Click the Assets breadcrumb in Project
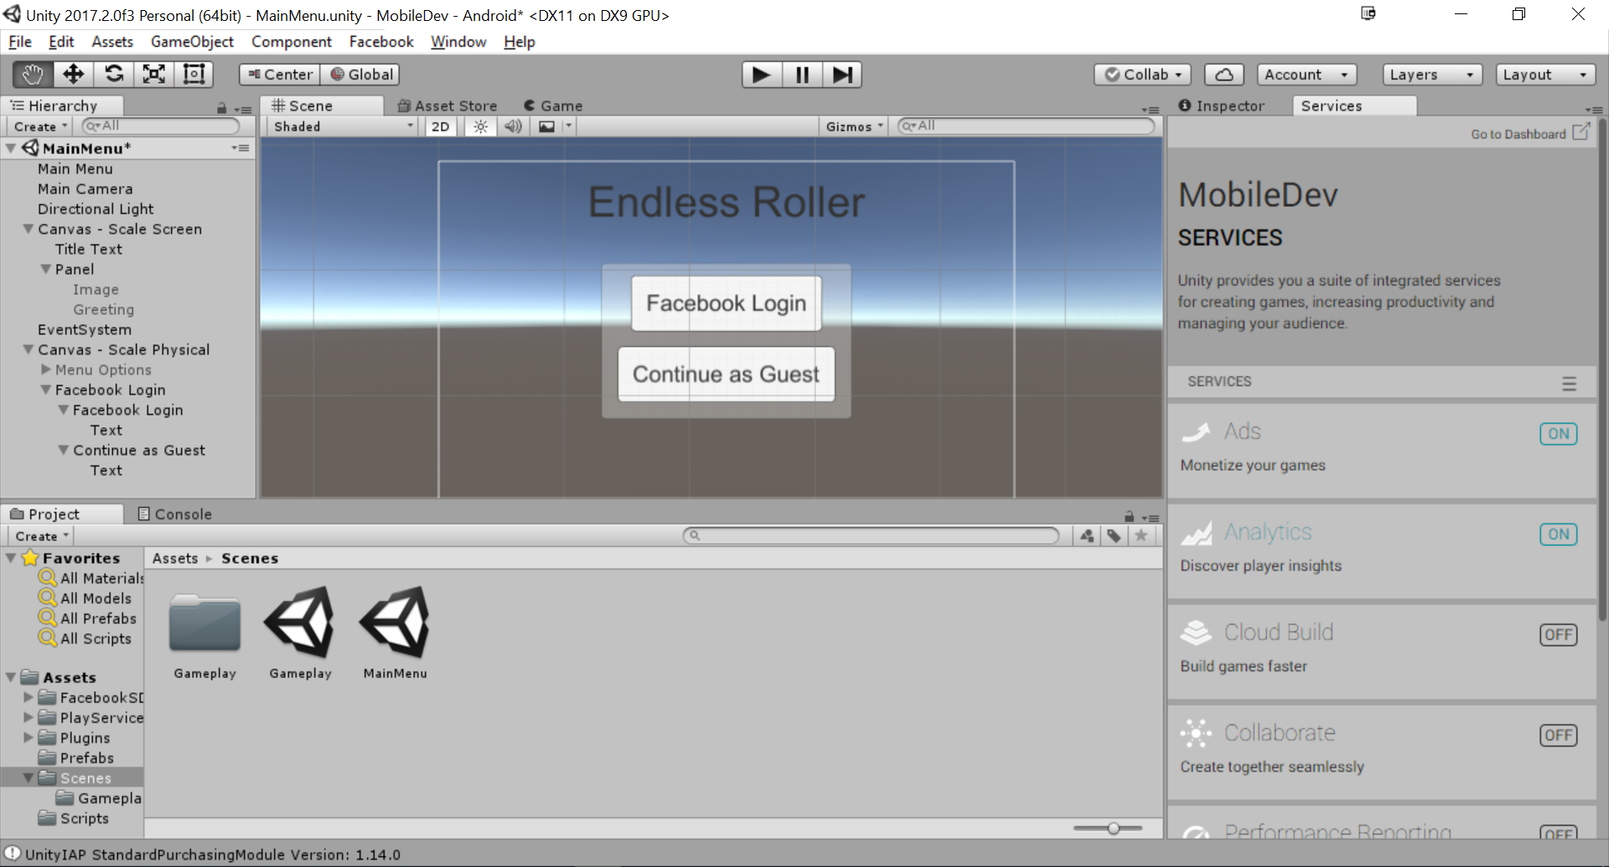This screenshot has width=1609, height=867. [x=175, y=558]
